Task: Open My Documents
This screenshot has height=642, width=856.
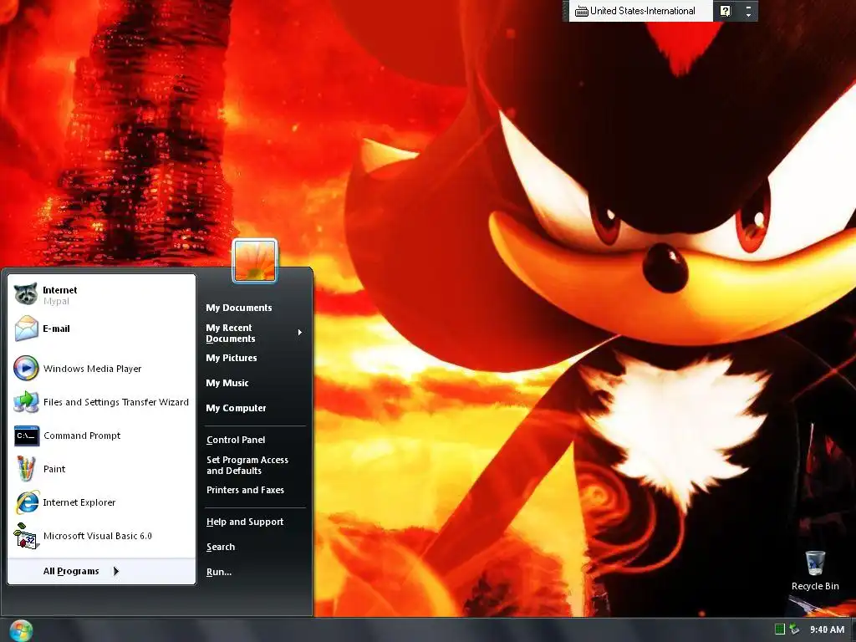Action: click(238, 308)
